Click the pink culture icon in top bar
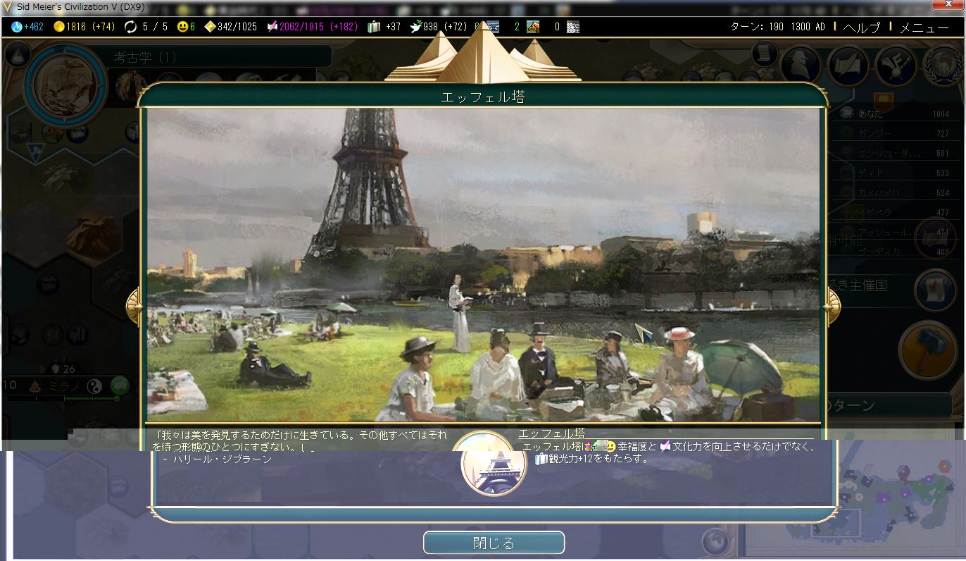Image resolution: width=966 pixels, height=561 pixels. click(272, 27)
